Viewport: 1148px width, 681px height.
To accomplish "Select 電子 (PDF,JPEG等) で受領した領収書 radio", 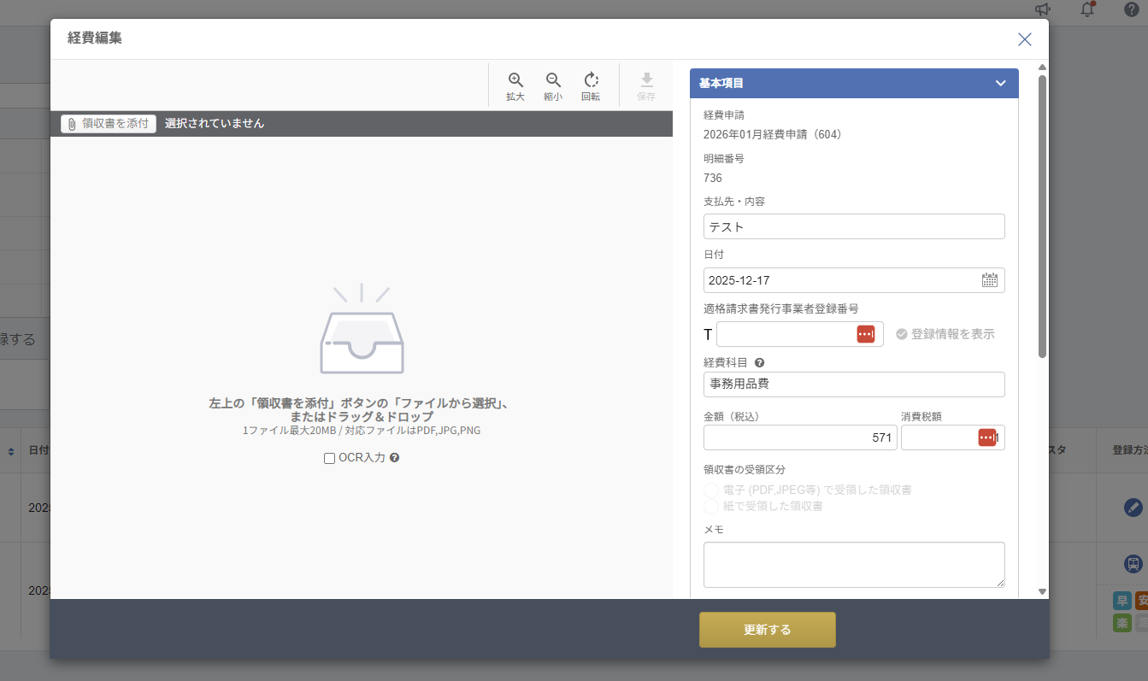I will [711, 490].
